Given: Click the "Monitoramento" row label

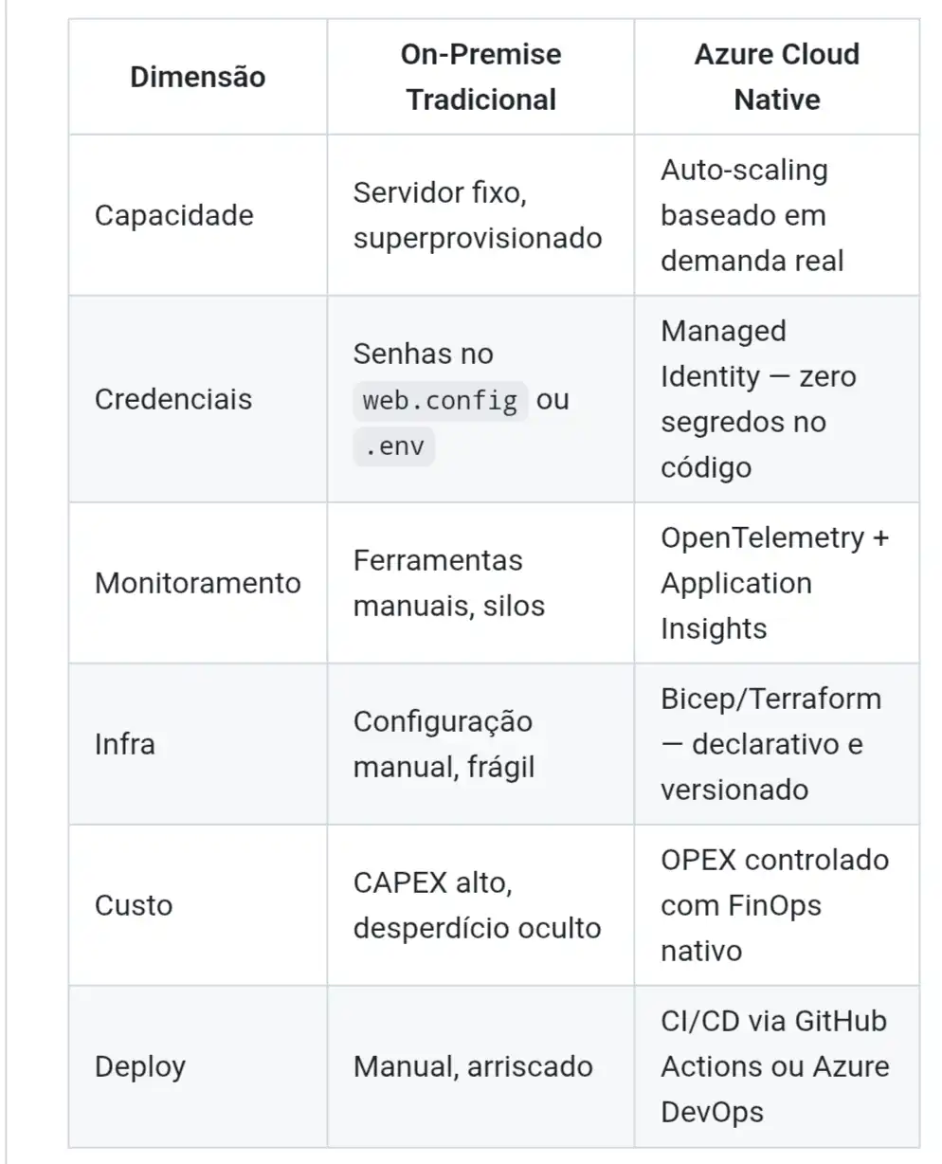Looking at the screenshot, I should (197, 583).
